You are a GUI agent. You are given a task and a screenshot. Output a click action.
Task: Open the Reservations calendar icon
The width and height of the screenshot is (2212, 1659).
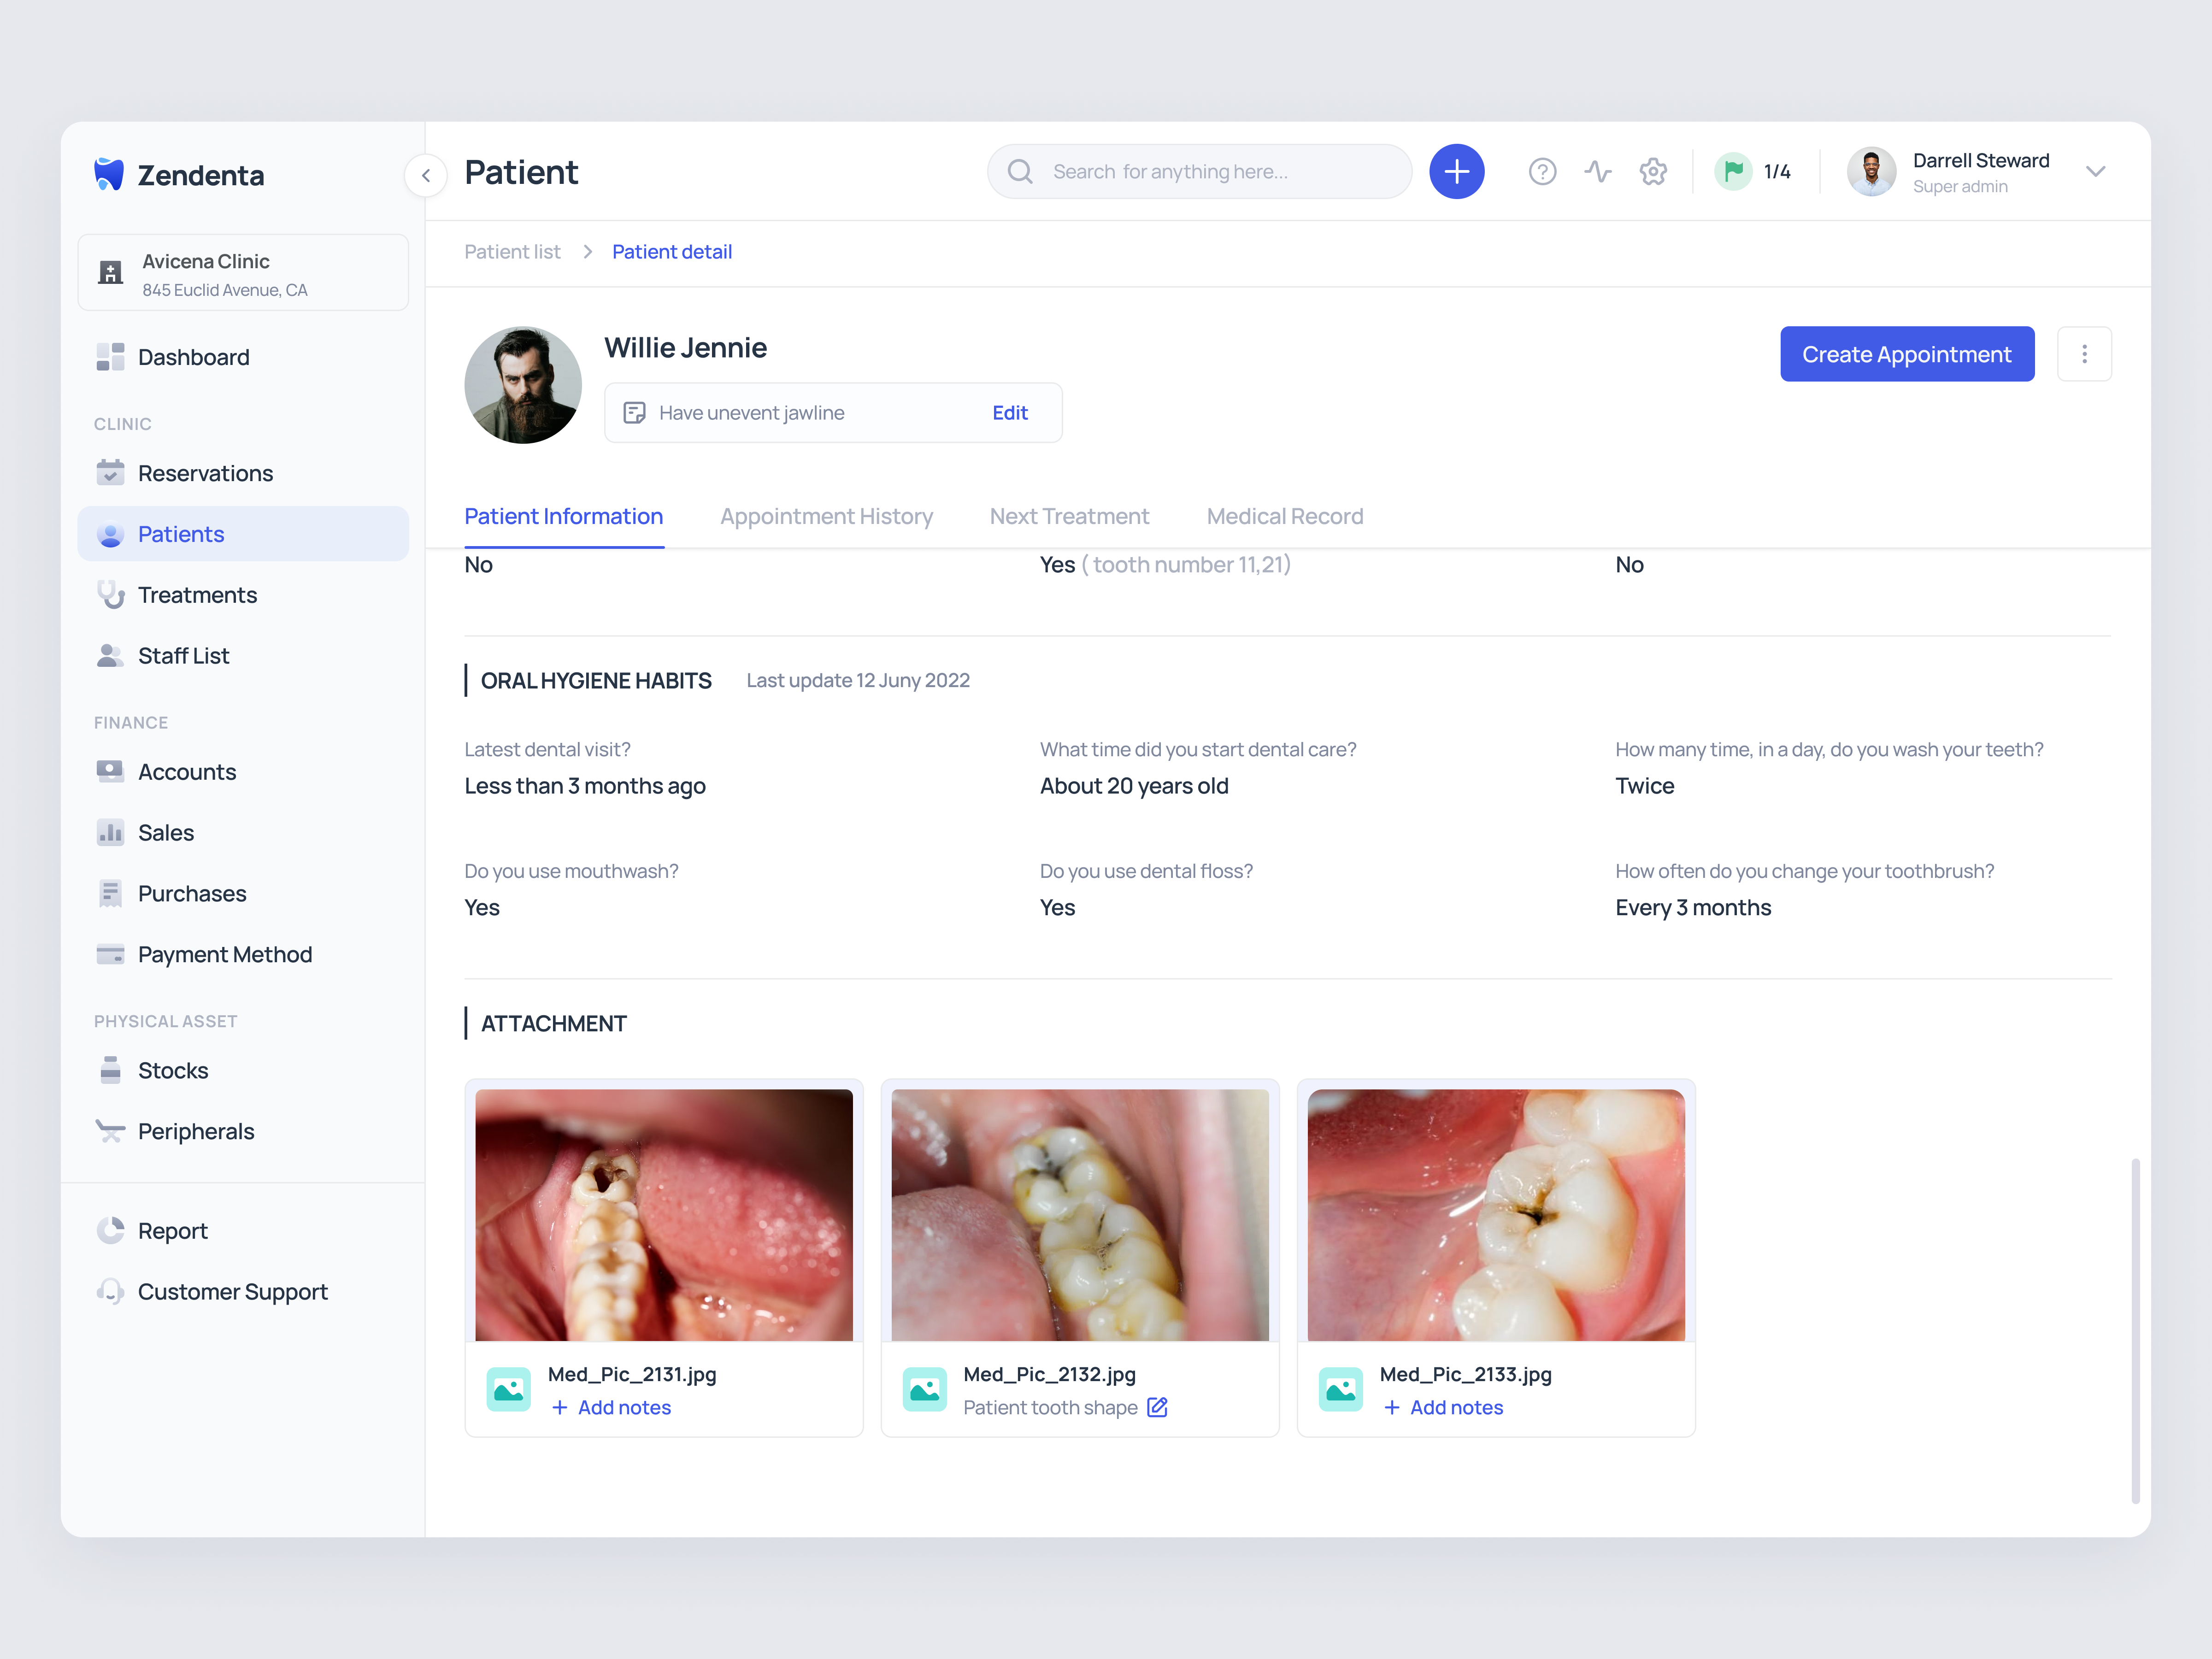tap(110, 472)
